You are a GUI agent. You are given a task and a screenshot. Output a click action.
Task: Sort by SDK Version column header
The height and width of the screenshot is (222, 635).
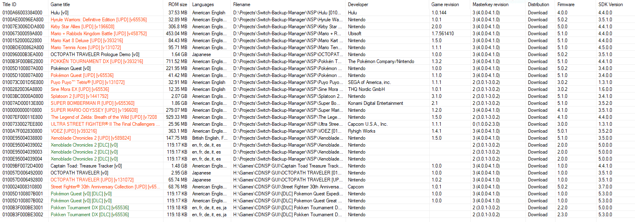(615, 5)
